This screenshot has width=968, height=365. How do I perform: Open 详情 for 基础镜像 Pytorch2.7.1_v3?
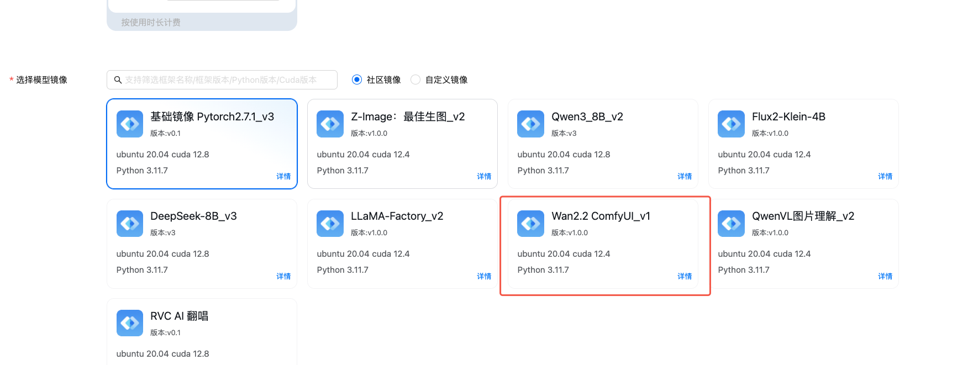283,176
